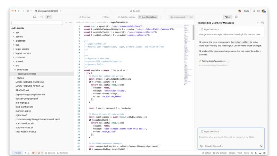This screenshot has width=277, height=156.
Task: Select the files folder view icon
Action: (x=48, y=17)
